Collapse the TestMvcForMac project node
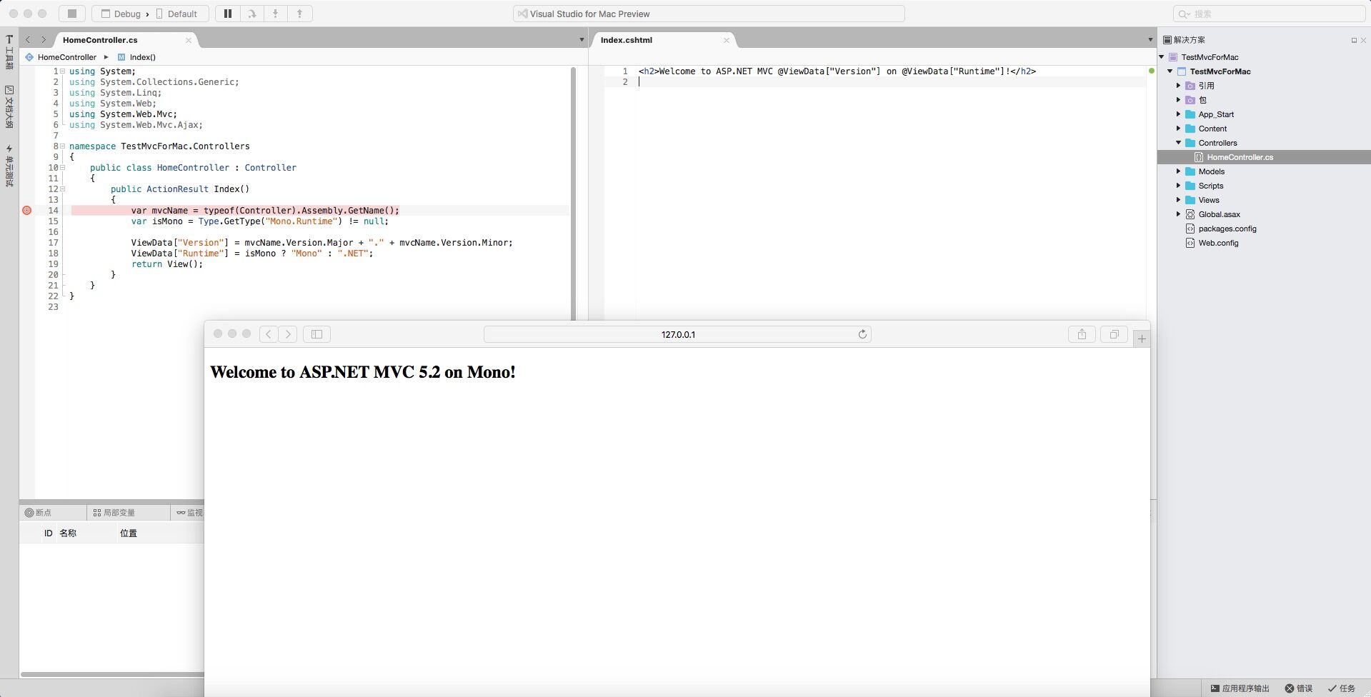The height and width of the screenshot is (697, 1371). click(x=1170, y=71)
